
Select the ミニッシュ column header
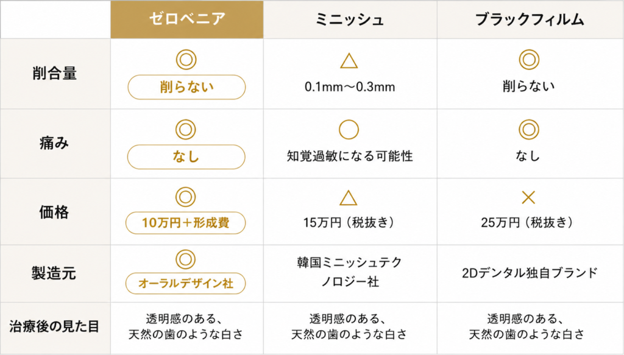coord(350,19)
